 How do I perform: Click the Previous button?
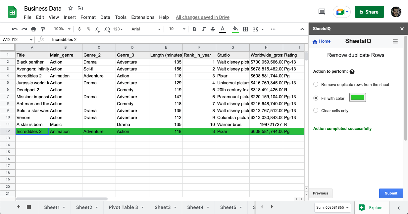321,193
